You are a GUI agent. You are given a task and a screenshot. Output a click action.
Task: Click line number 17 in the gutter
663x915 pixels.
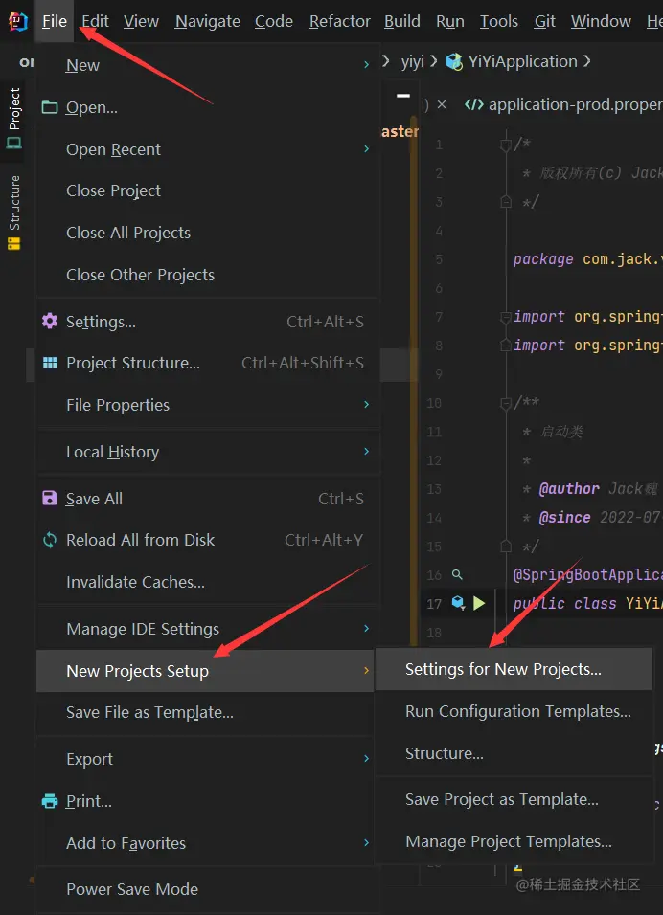click(x=434, y=603)
